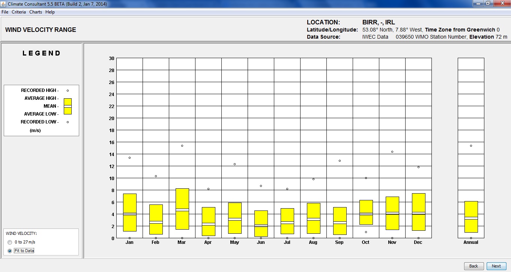Open the Charts menu
511x272 pixels.
(36, 12)
